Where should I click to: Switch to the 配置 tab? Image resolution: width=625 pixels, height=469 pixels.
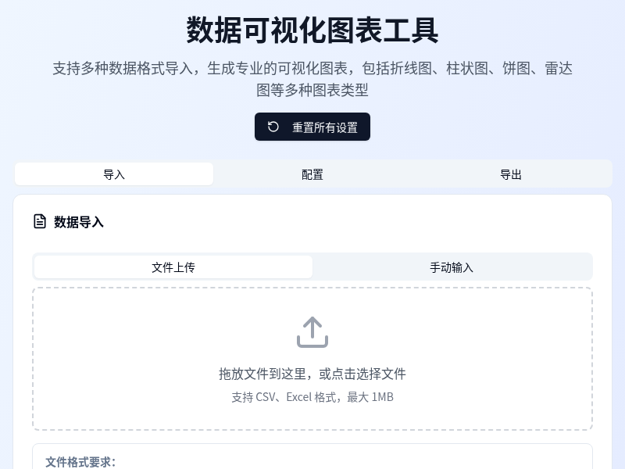(x=312, y=174)
